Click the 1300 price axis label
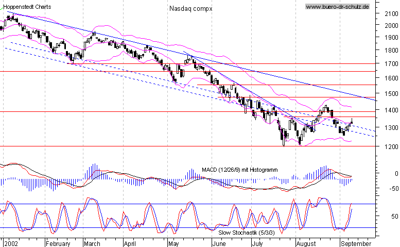Screen dimensions: 400x247 pyautogui.click(x=391, y=127)
